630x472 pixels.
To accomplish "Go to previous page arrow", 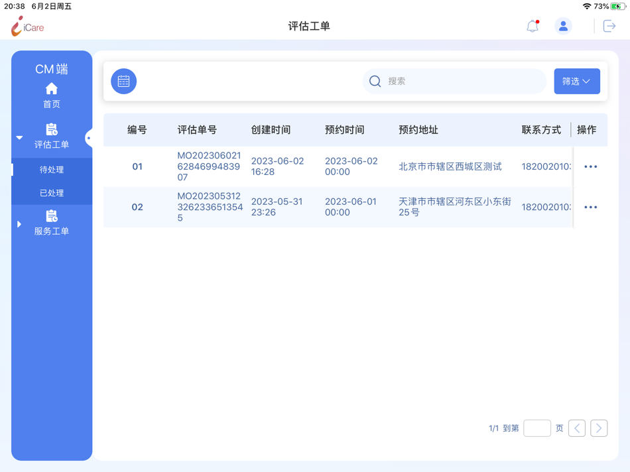I will pos(576,428).
